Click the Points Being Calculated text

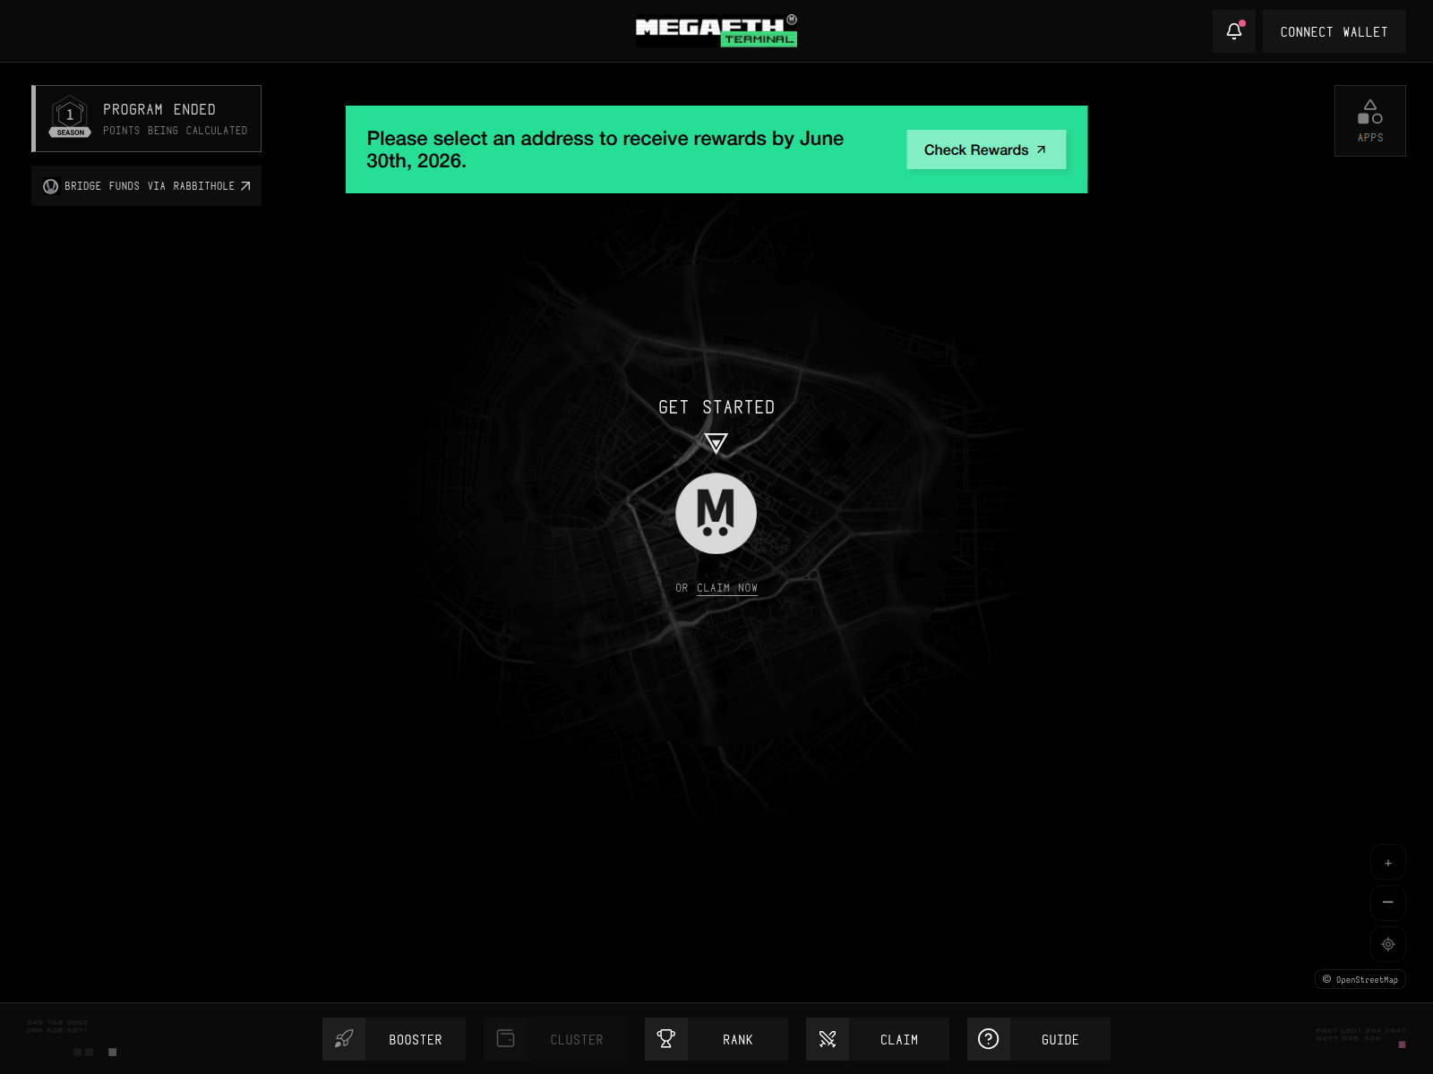pyautogui.click(x=176, y=131)
